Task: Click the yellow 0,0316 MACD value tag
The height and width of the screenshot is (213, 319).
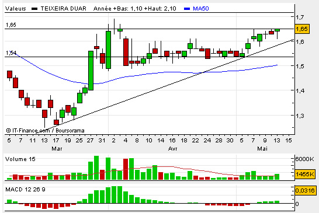Action: [x=305, y=190]
